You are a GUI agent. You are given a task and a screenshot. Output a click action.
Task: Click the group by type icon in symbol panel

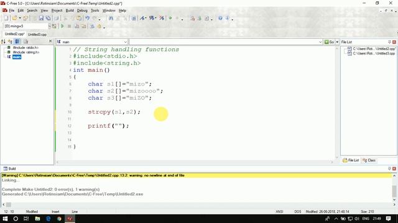[x=10, y=42]
